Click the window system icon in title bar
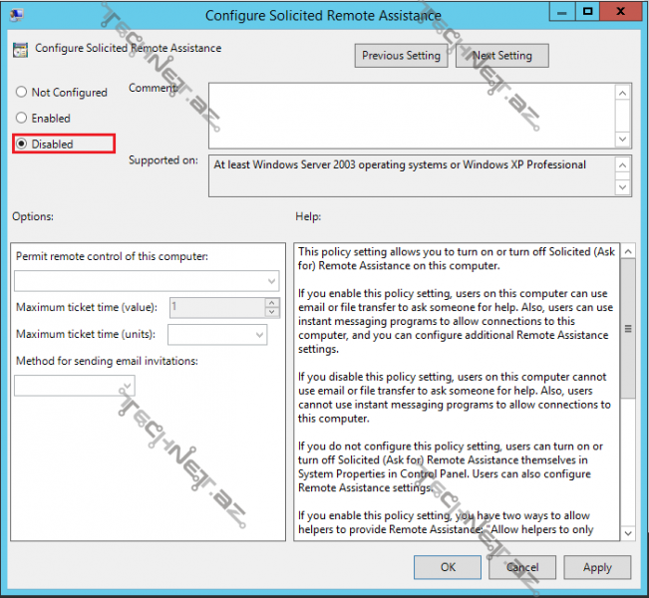649x598 pixels. click(17, 15)
